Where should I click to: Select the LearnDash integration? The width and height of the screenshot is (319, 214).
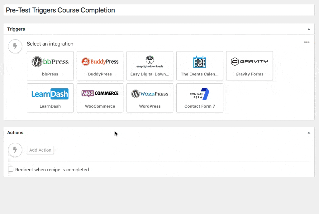point(50,98)
